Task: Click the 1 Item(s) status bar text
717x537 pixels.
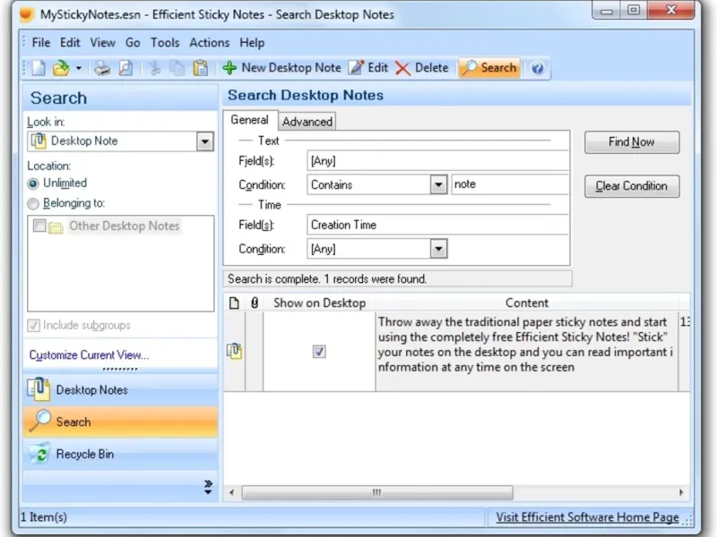Action: 44,517
